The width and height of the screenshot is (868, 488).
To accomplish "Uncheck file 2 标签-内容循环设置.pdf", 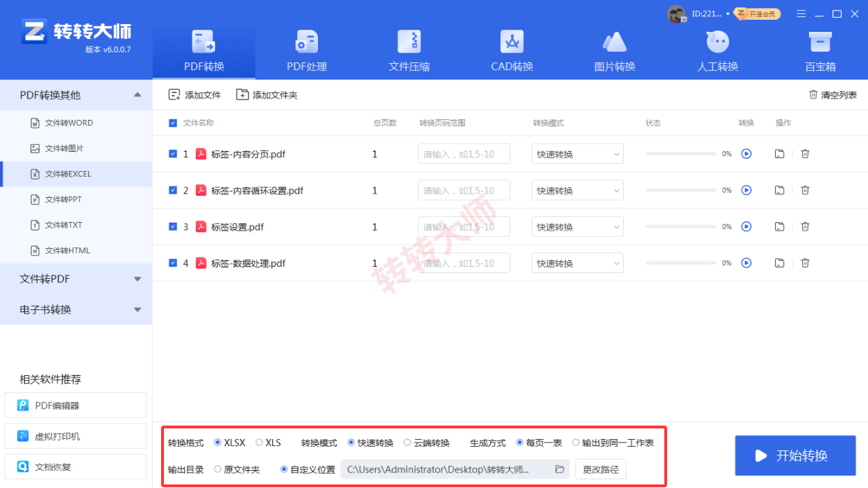I will coord(173,190).
